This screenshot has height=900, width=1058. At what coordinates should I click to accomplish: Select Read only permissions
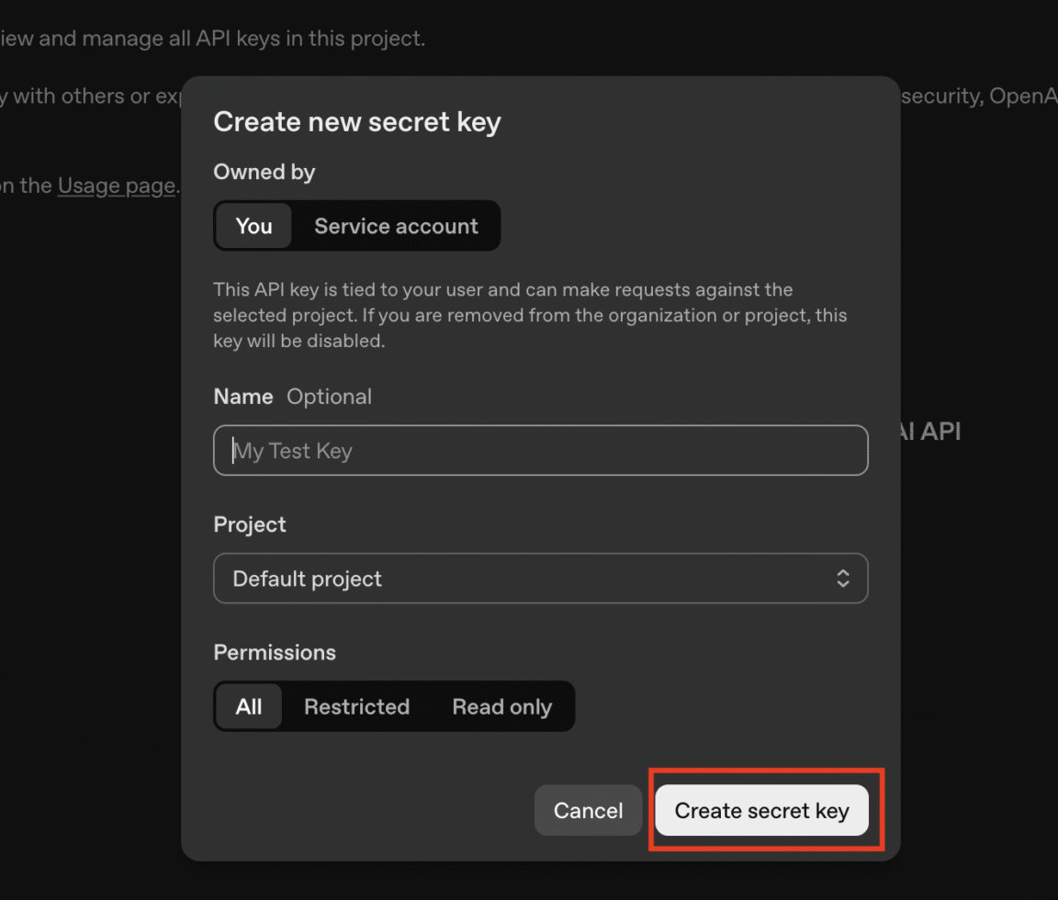click(x=501, y=706)
